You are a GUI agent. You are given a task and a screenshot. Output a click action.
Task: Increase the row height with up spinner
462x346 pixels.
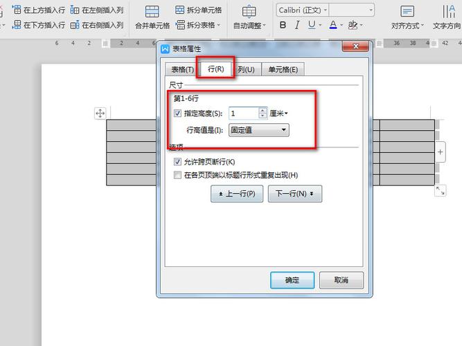[263, 111]
